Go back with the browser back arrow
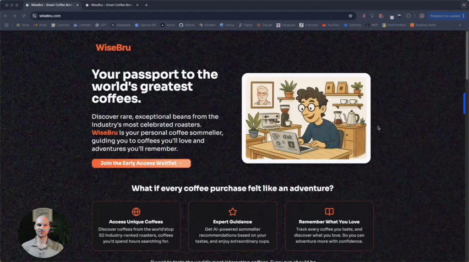Viewport: 469px width, 262px height. point(5,16)
